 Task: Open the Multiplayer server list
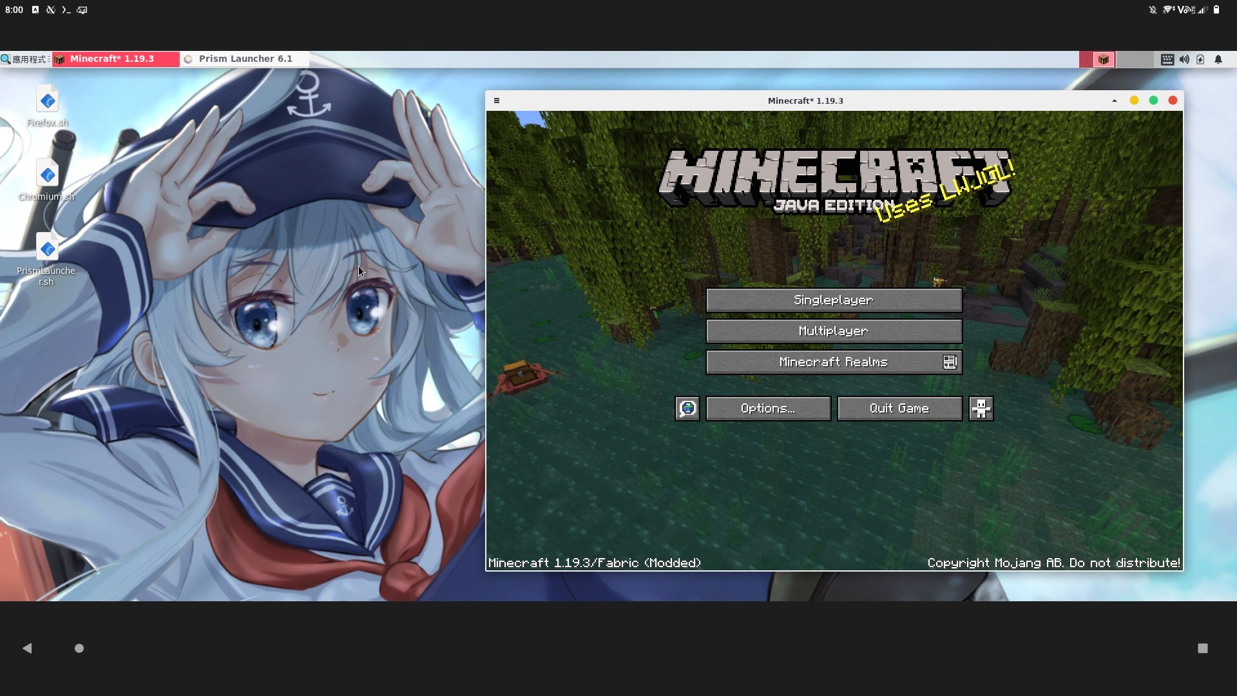833,331
